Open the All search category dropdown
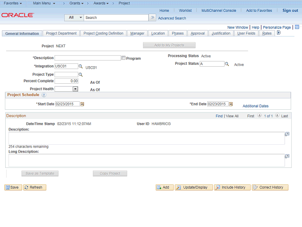The width and height of the screenshot is (302, 227). (x=74, y=17)
